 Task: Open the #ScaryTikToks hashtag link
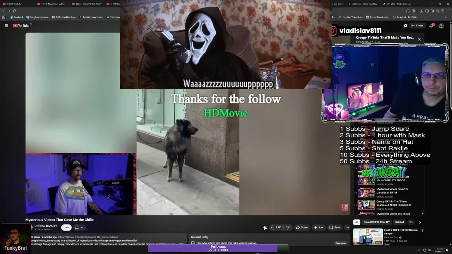click(66, 237)
